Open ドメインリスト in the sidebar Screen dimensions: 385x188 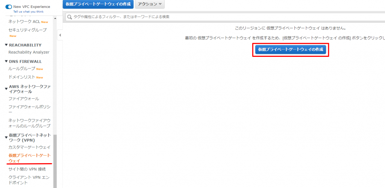coord(22,77)
